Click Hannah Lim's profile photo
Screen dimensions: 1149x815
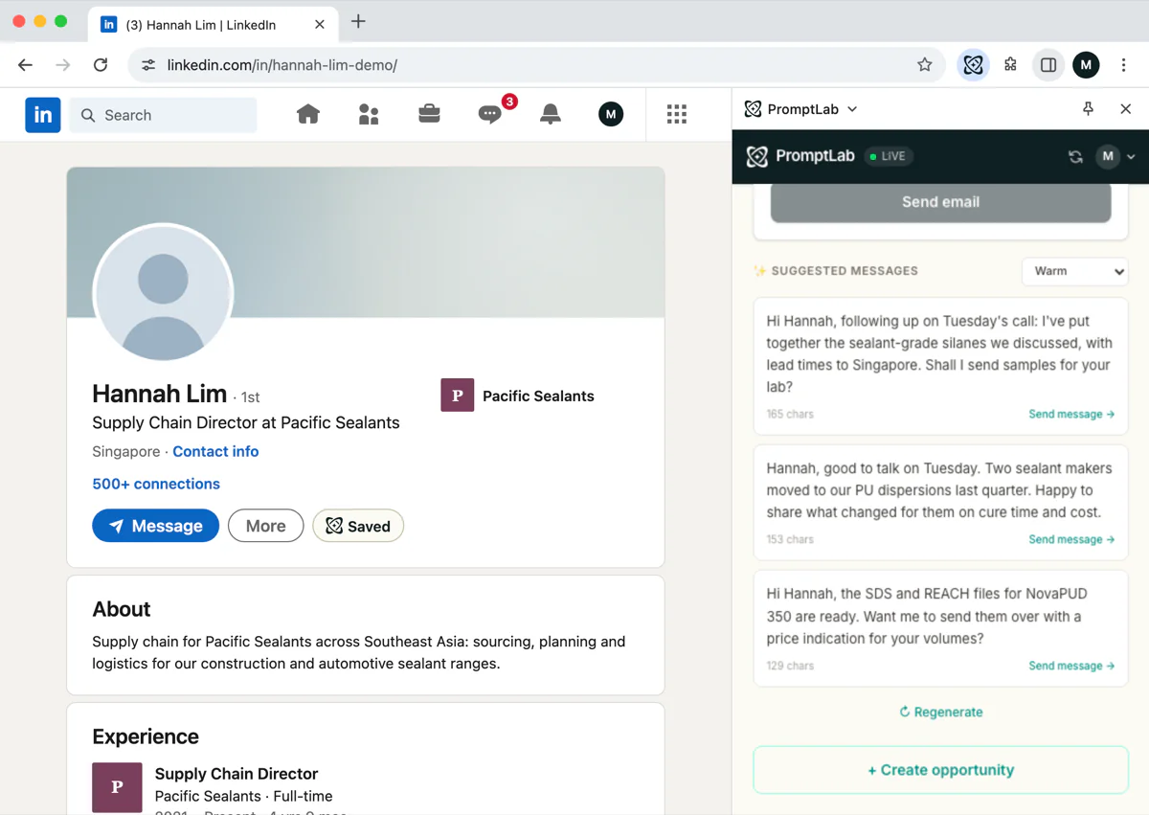[163, 294]
